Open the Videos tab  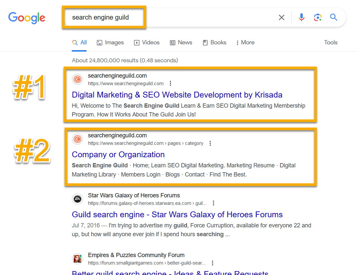coord(146,42)
